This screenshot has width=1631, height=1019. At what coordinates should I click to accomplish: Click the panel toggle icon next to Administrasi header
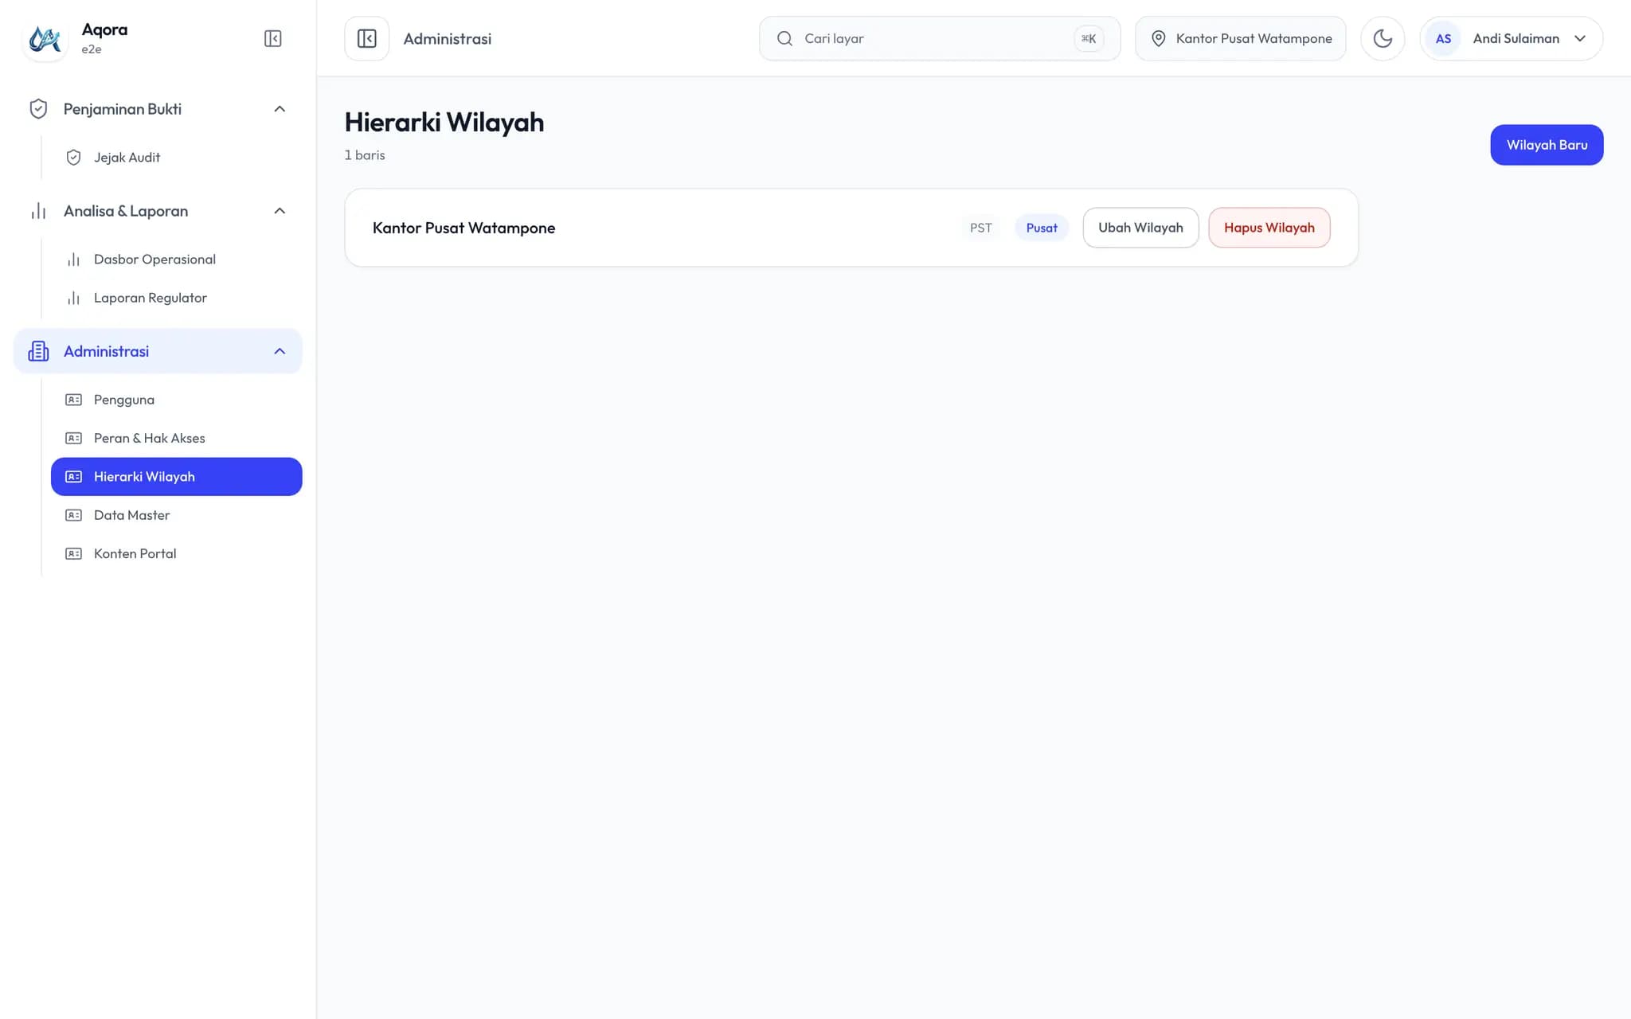(366, 38)
